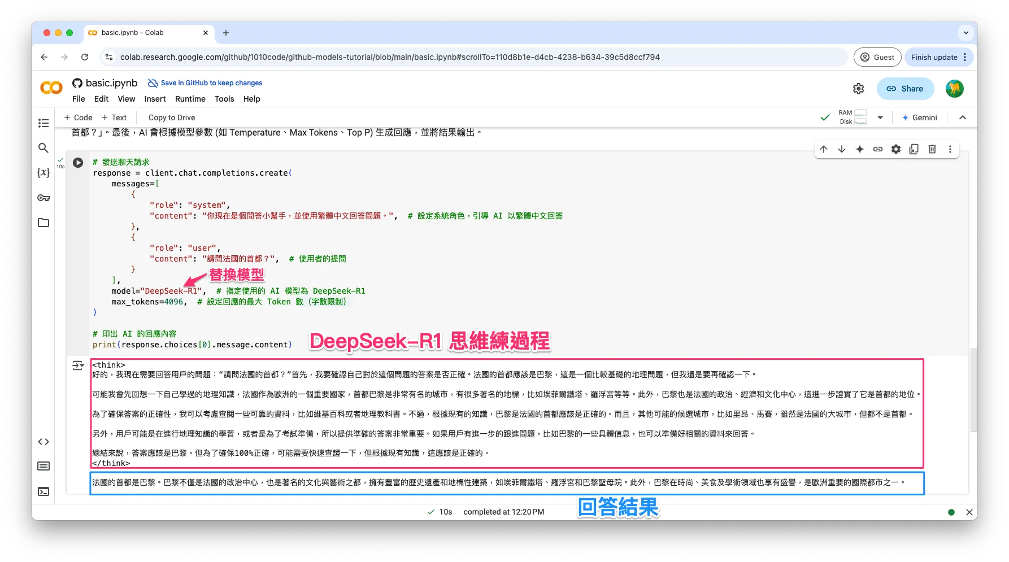Image resolution: width=1009 pixels, height=562 pixels.
Task: Copy link to cell icon
Action: point(878,149)
